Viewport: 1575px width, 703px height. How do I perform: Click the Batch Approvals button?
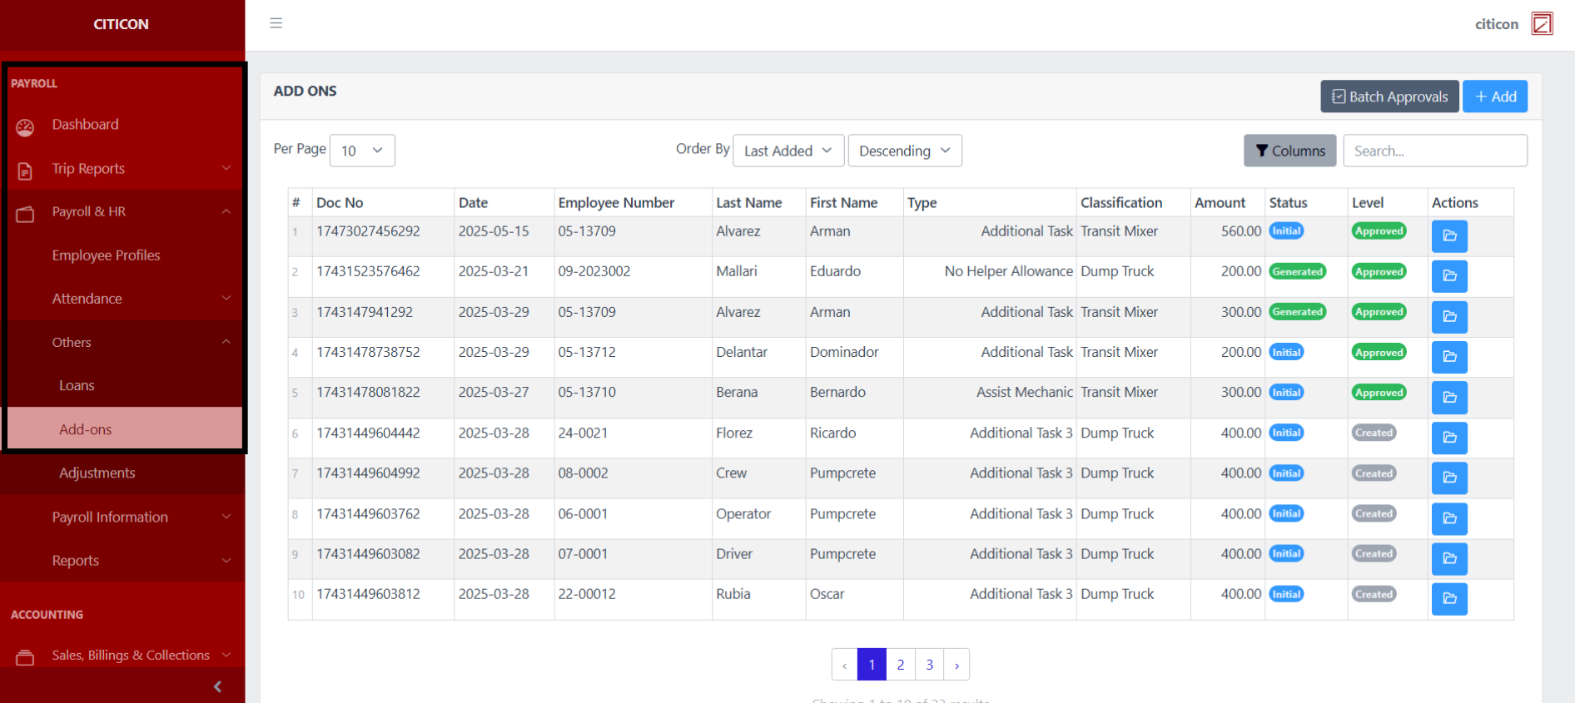[x=1389, y=97]
